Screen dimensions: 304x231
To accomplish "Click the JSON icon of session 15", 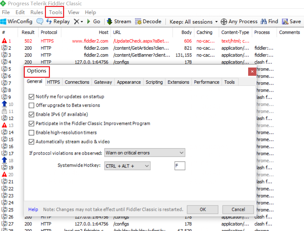I will point(4,139).
